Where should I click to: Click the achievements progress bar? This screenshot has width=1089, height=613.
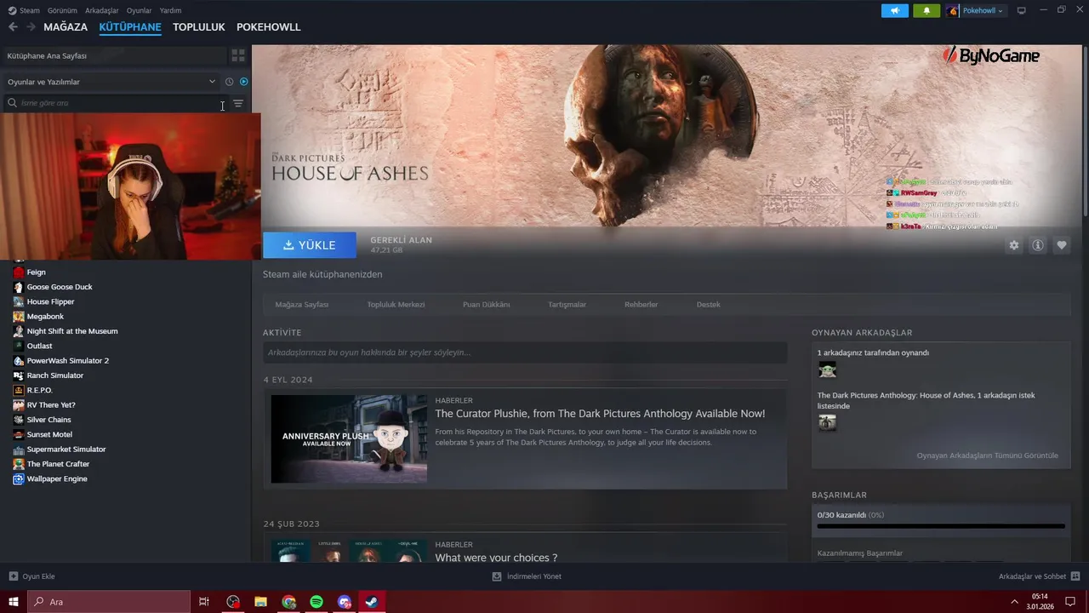click(941, 526)
